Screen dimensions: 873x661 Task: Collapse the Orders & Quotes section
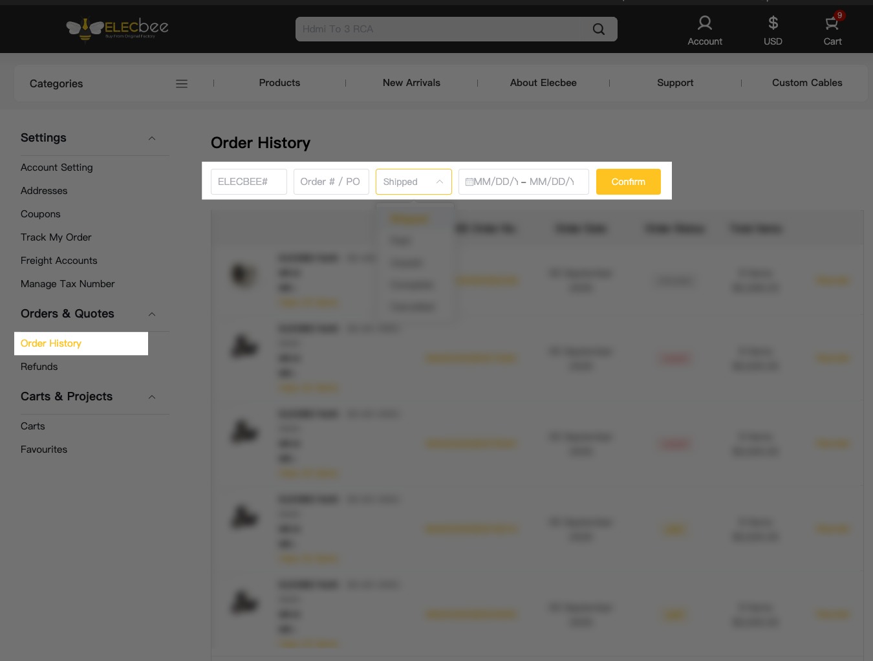[x=152, y=314]
